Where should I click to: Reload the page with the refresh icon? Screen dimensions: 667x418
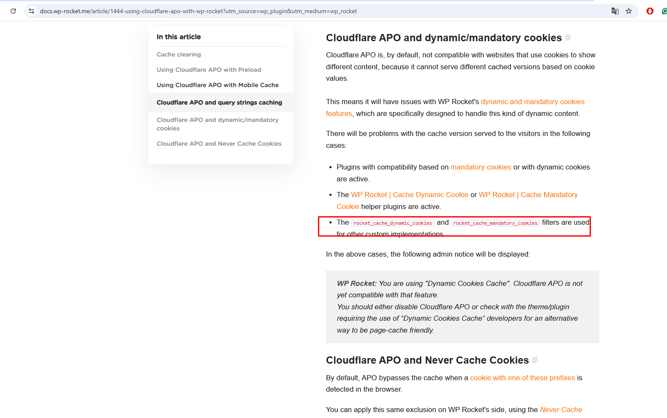click(x=13, y=11)
